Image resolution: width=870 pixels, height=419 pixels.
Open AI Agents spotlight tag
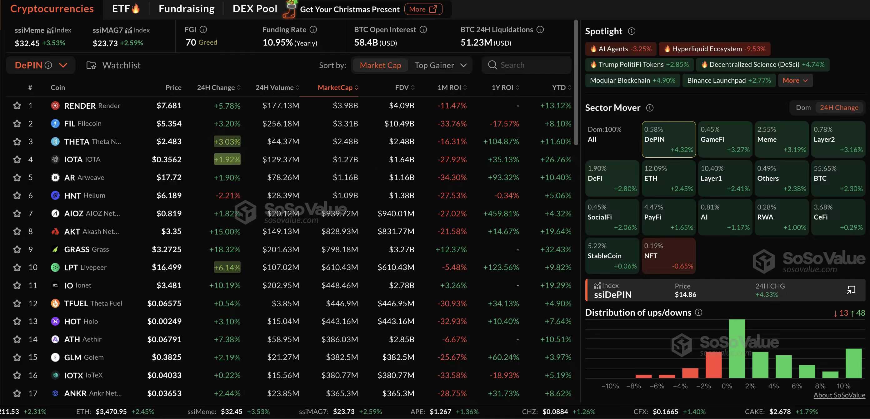621,49
